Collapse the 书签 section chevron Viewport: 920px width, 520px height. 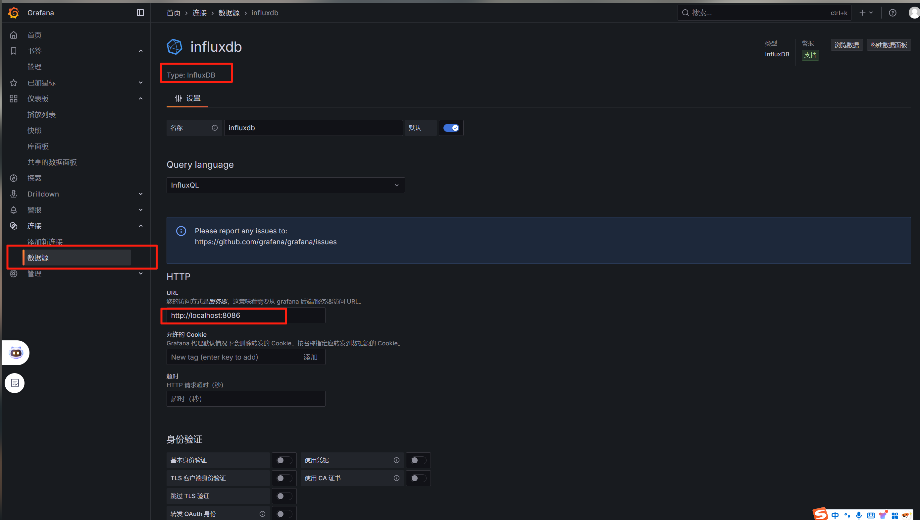141,51
